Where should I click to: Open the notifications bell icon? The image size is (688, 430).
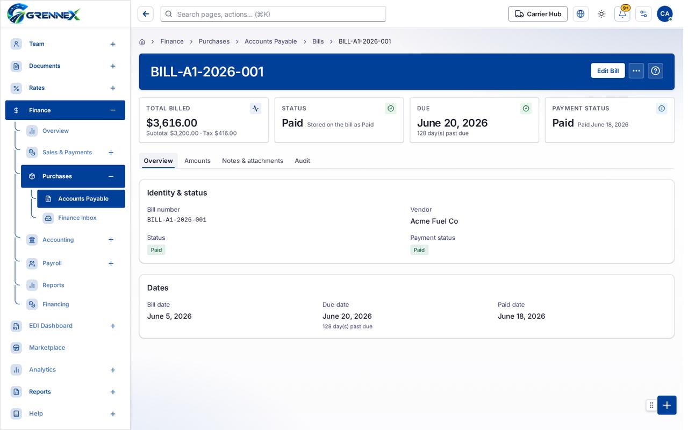pos(622,14)
